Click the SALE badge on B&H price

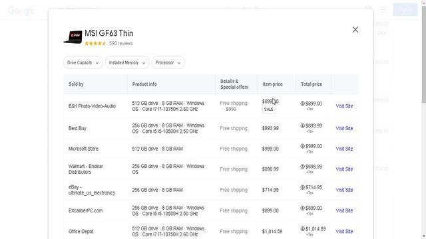click(x=269, y=109)
